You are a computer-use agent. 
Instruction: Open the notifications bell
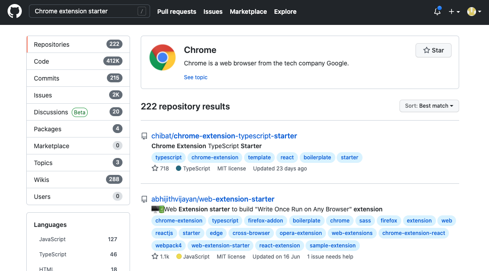(x=437, y=12)
